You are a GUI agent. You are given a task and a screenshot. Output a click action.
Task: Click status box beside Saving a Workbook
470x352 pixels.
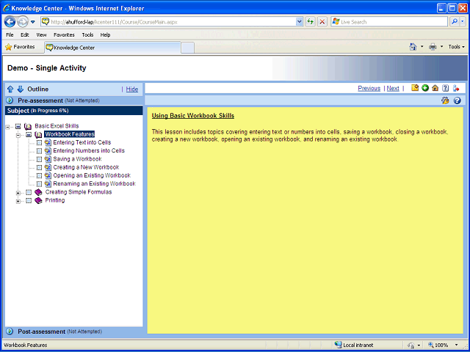click(39, 159)
